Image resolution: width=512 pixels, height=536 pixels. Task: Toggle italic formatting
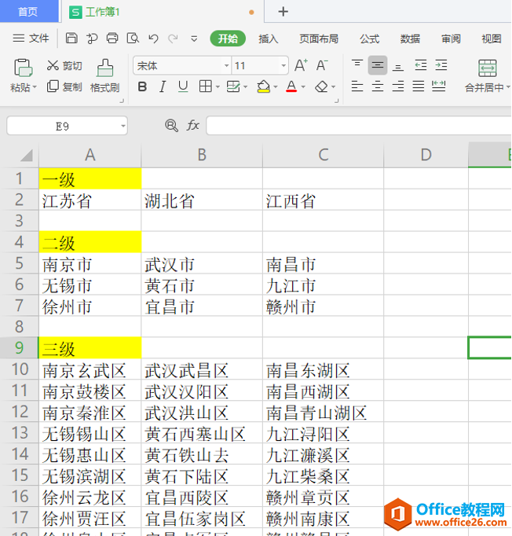click(x=163, y=86)
